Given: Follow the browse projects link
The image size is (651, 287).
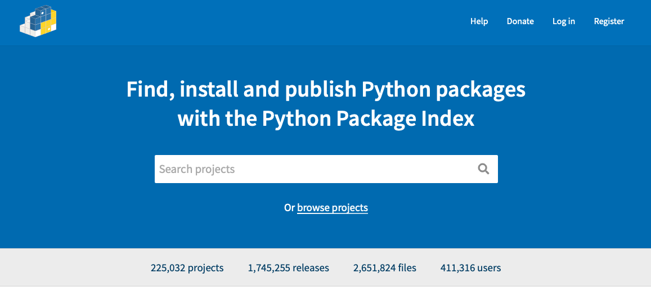Looking at the screenshot, I should pyautogui.click(x=333, y=207).
